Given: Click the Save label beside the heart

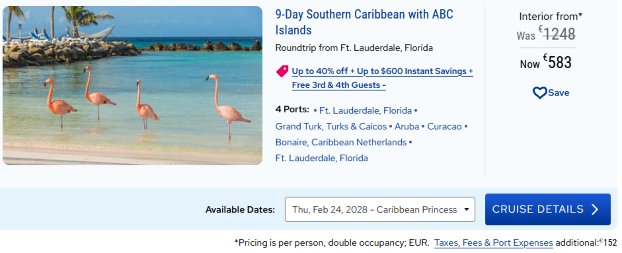Looking at the screenshot, I should tap(558, 93).
